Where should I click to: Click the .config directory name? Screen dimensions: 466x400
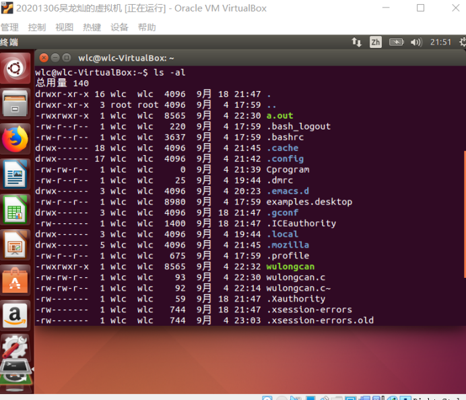point(286,159)
